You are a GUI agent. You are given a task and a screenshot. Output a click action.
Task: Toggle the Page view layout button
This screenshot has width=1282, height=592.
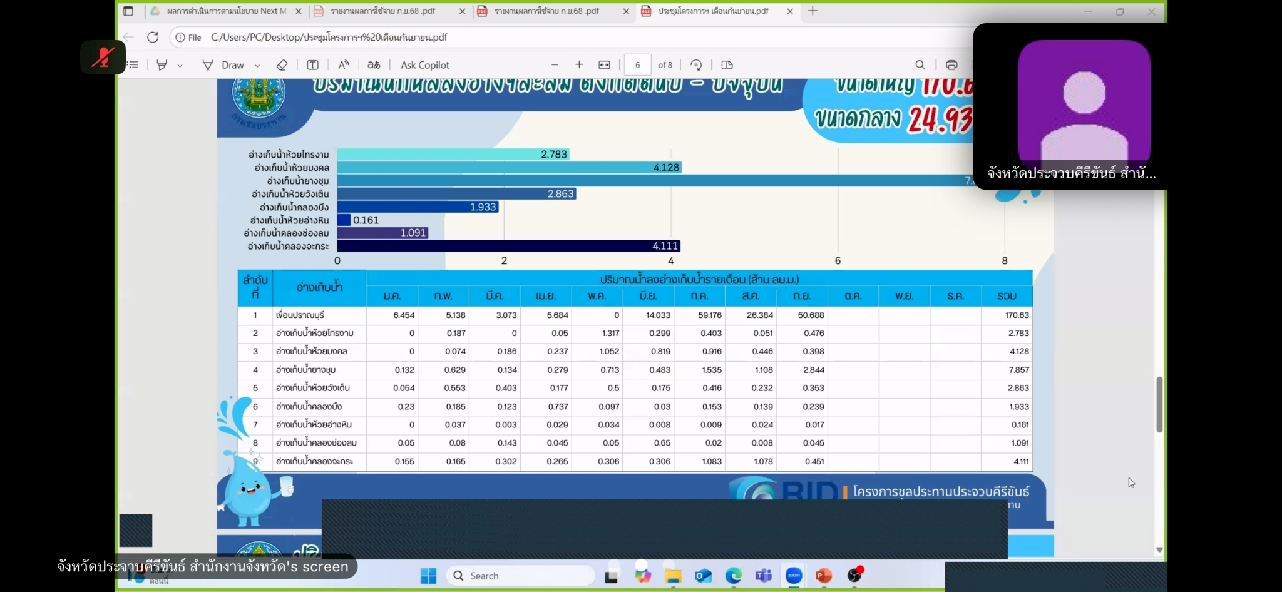point(727,65)
